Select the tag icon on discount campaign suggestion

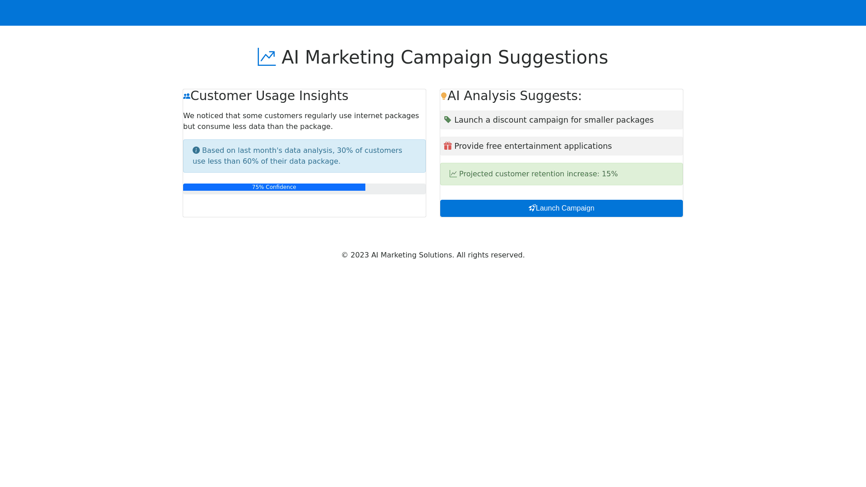447,120
